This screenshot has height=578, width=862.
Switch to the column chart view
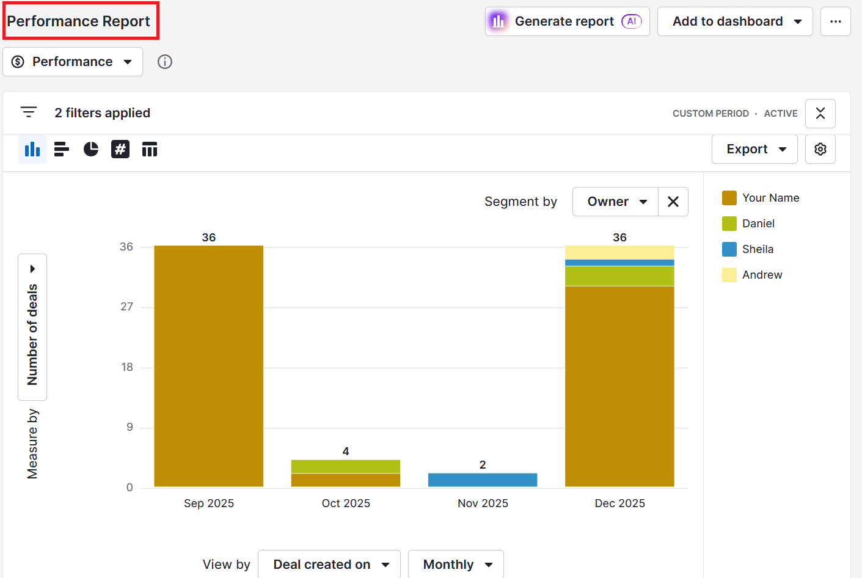click(32, 148)
